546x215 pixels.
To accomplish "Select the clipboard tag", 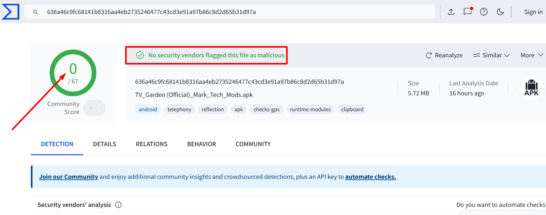I will coord(352,109).
